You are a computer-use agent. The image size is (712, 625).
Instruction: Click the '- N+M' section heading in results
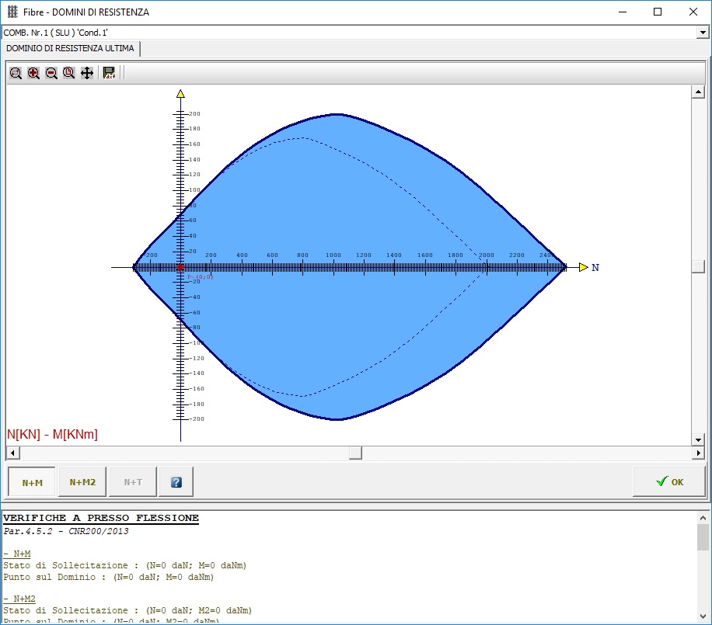click(x=17, y=554)
